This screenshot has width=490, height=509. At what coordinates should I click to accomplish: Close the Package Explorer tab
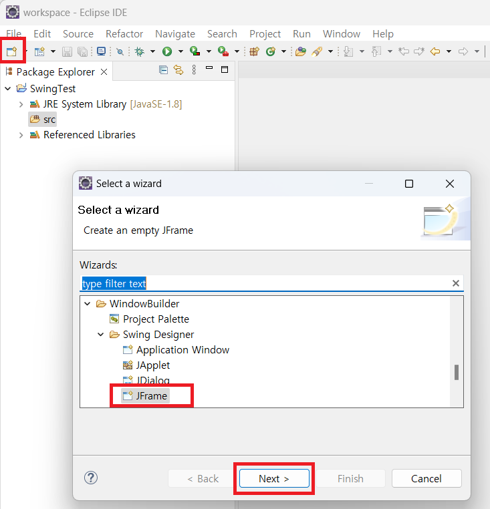104,71
